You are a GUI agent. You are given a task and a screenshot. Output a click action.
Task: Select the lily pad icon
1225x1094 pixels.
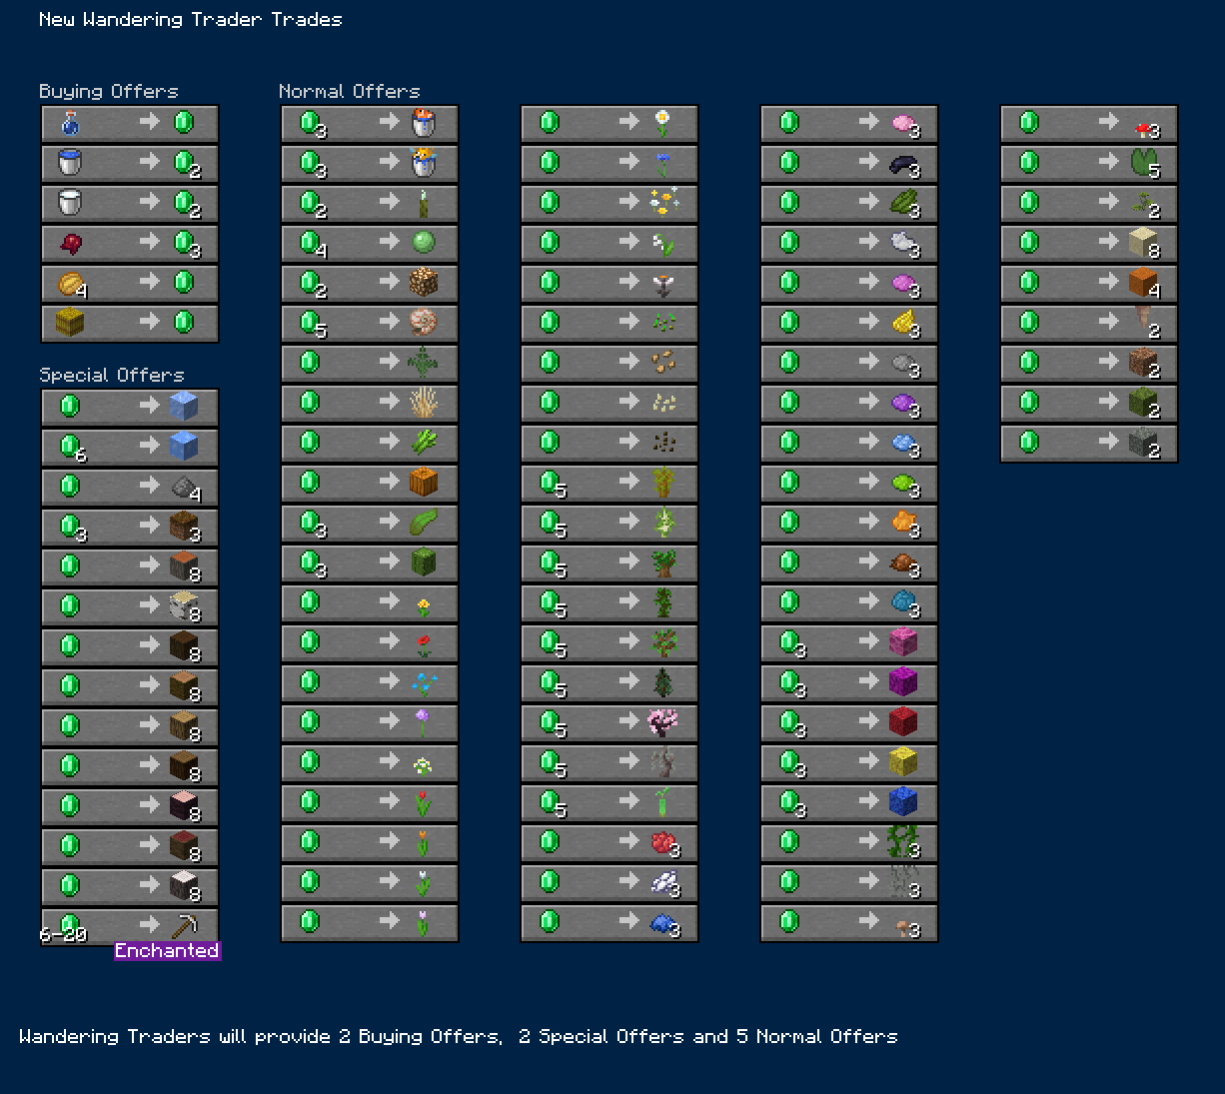click(x=1143, y=163)
